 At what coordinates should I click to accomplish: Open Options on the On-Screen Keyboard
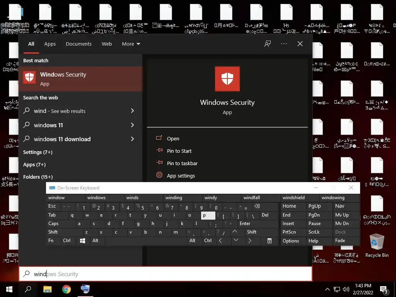click(x=293, y=241)
